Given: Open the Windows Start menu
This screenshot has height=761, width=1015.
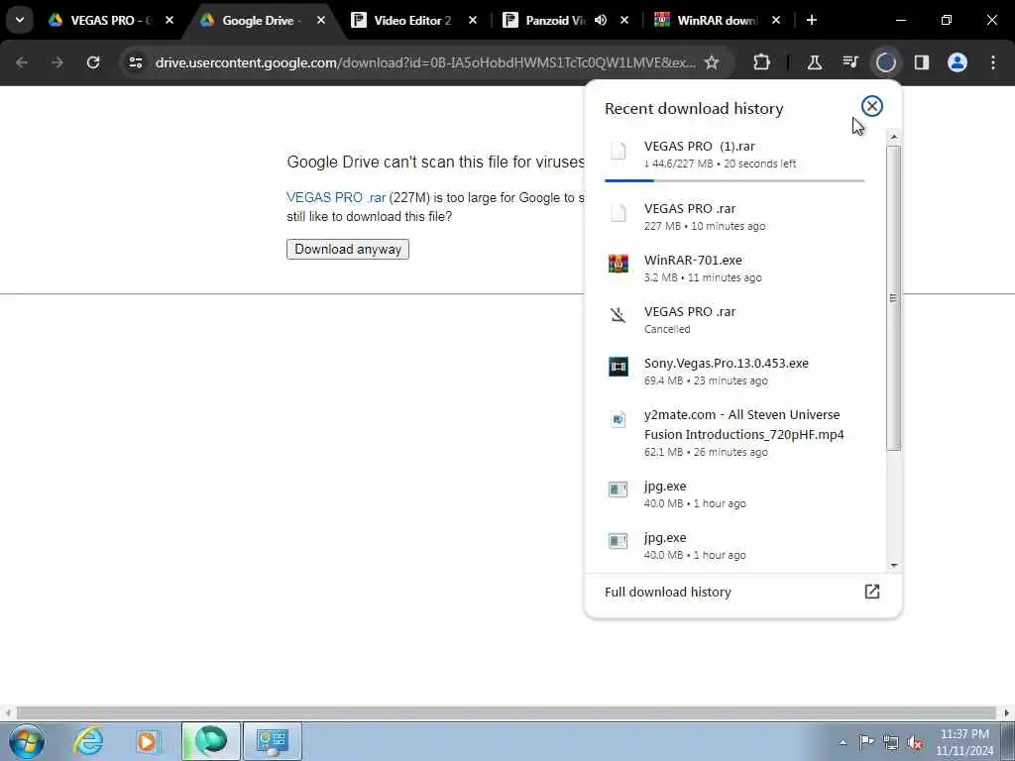Looking at the screenshot, I should pos(26,741).
